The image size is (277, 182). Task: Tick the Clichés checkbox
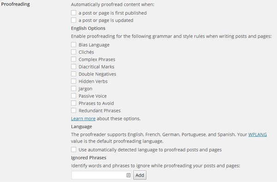coord(74,52)
